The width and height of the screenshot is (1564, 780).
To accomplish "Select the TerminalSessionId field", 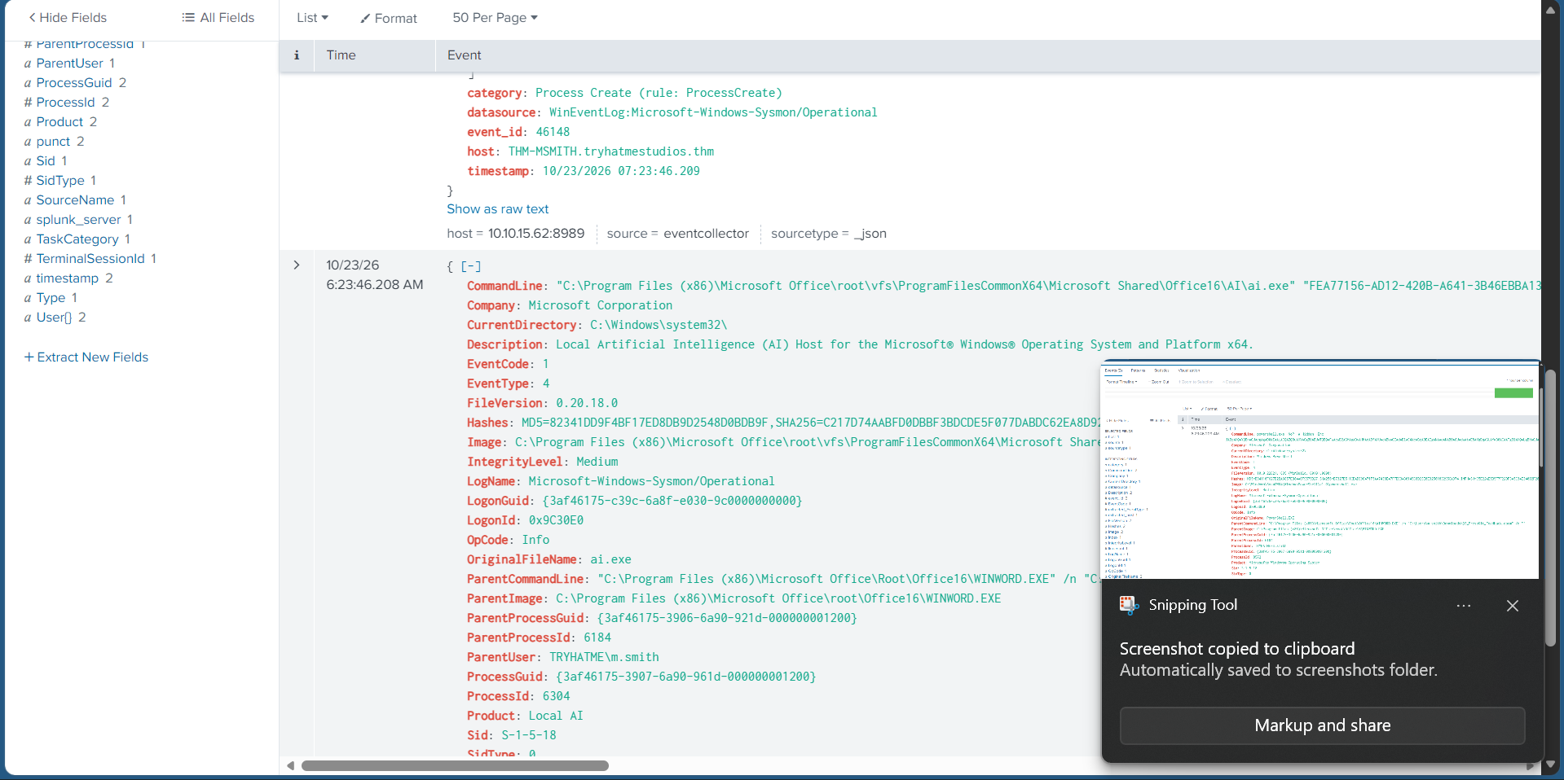I will [90, 259].
